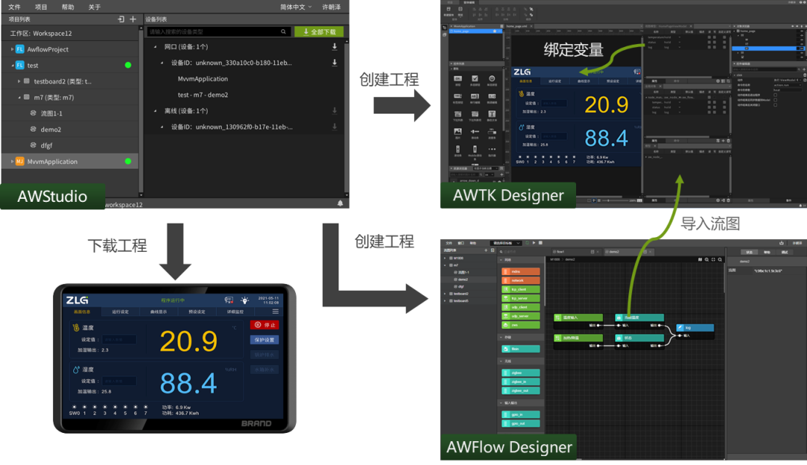Viewport: 807px width, 465px height.
Task: Click the hamburger menu on device screen
Action: pyautogui.click(x=275, y=312)
